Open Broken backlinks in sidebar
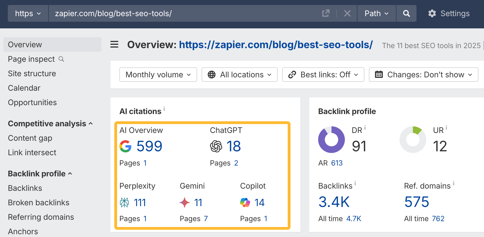 pyautogui.click(x=39, y=203)
